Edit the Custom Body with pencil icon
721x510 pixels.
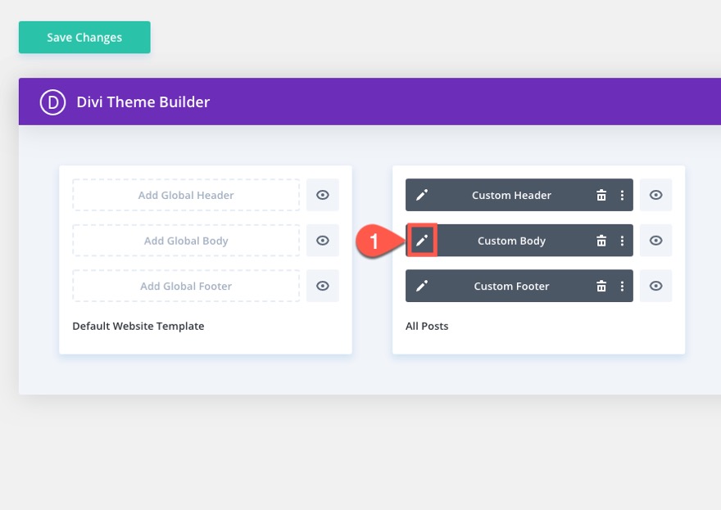(422, 241)
